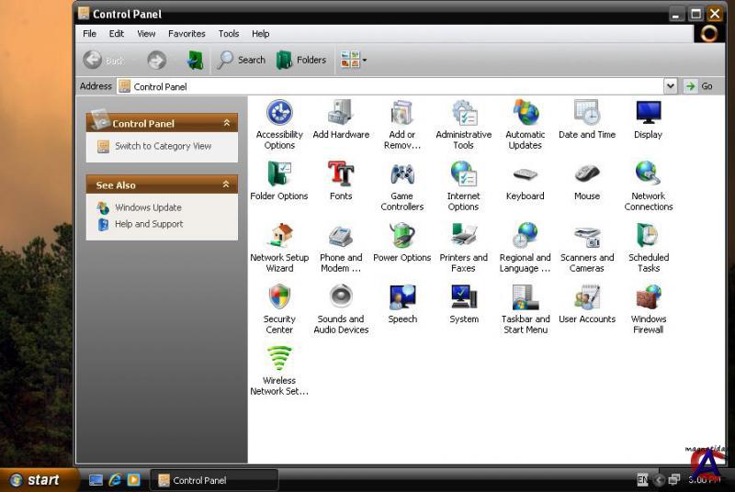
Task: Open the Windows Firewall icon
Action: (648, 299)
